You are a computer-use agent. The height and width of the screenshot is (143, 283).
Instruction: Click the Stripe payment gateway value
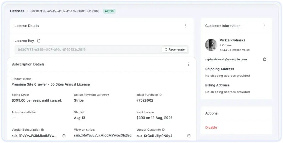click(x=79, y=100)
